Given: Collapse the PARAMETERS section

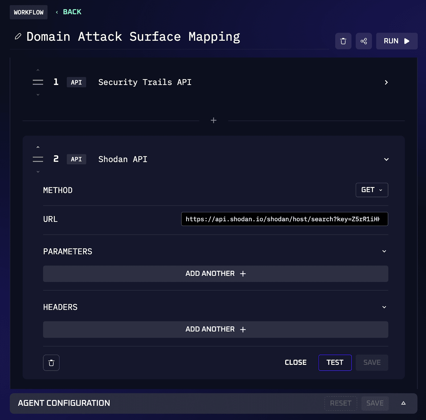Looking at the screenshot, I should tap(384, 251).
